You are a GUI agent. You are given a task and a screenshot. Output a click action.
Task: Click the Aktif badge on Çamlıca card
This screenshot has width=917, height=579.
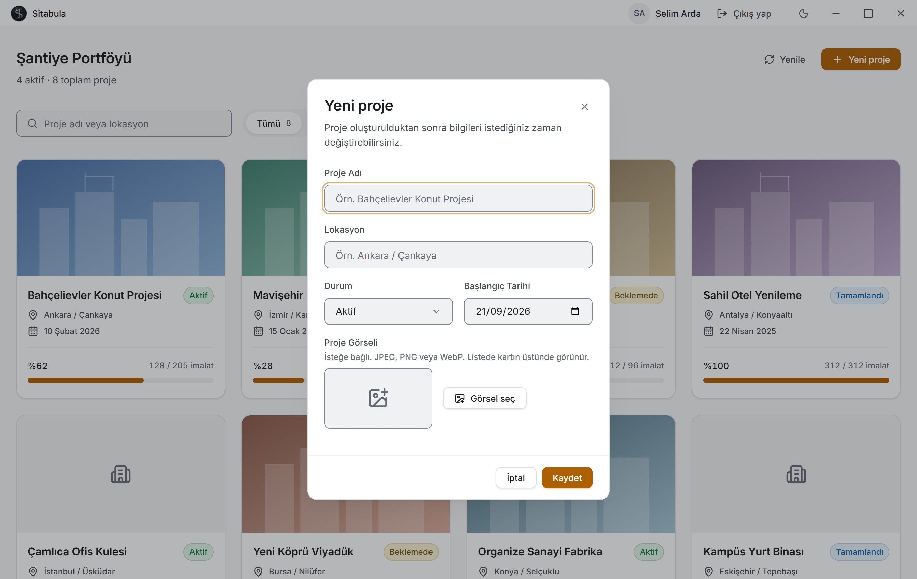[199, 552]
